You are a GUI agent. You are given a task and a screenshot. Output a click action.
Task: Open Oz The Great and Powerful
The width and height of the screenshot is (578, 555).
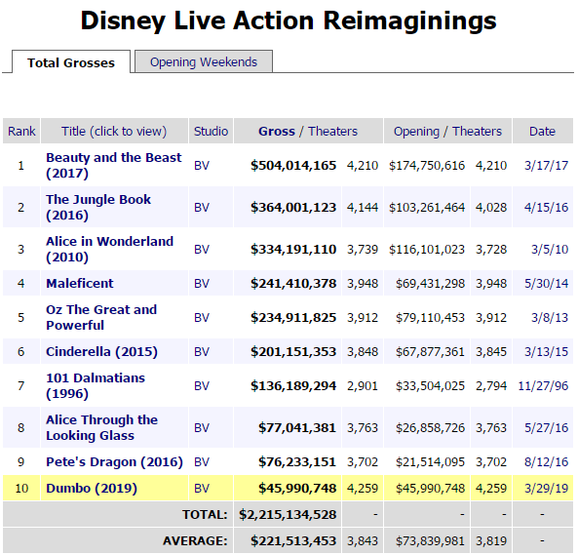tap(101, 317)
